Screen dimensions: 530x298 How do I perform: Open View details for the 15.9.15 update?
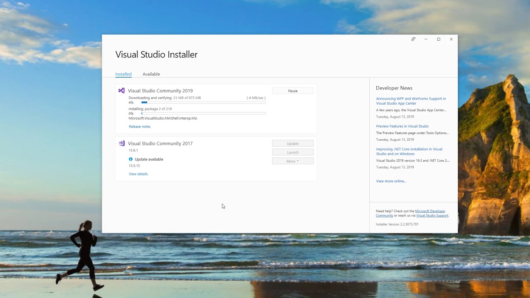[138, 174]
